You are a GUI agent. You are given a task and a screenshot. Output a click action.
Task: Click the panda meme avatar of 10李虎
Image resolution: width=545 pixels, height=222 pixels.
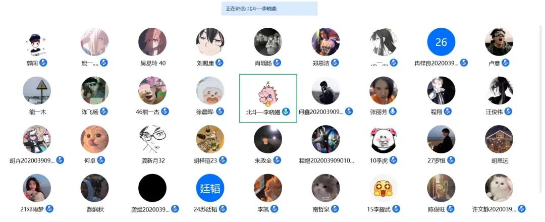(384, 139)
